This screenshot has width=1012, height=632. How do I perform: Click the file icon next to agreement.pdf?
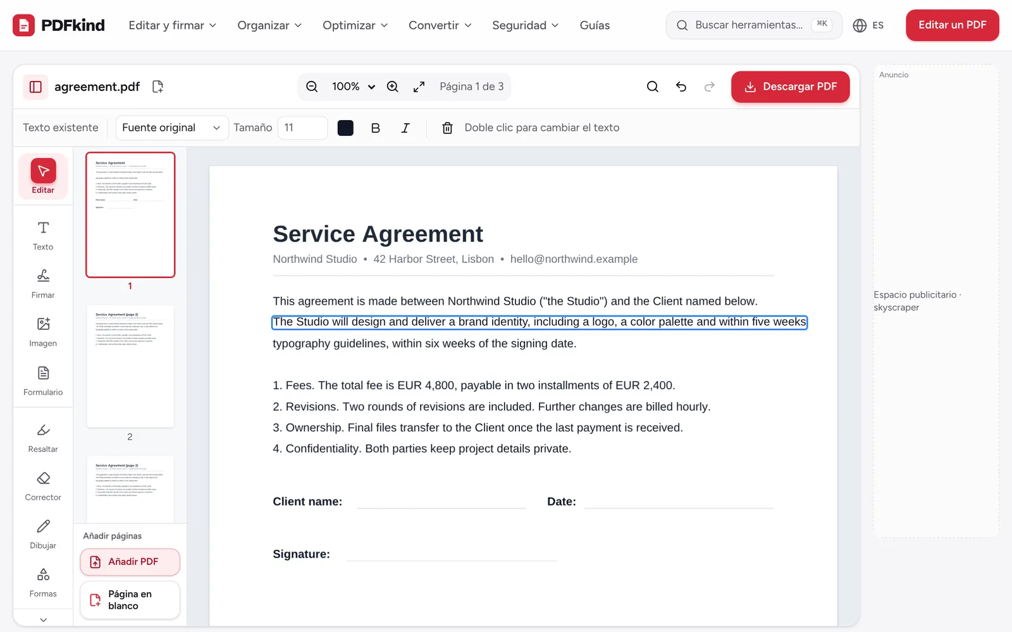(158, 87)
